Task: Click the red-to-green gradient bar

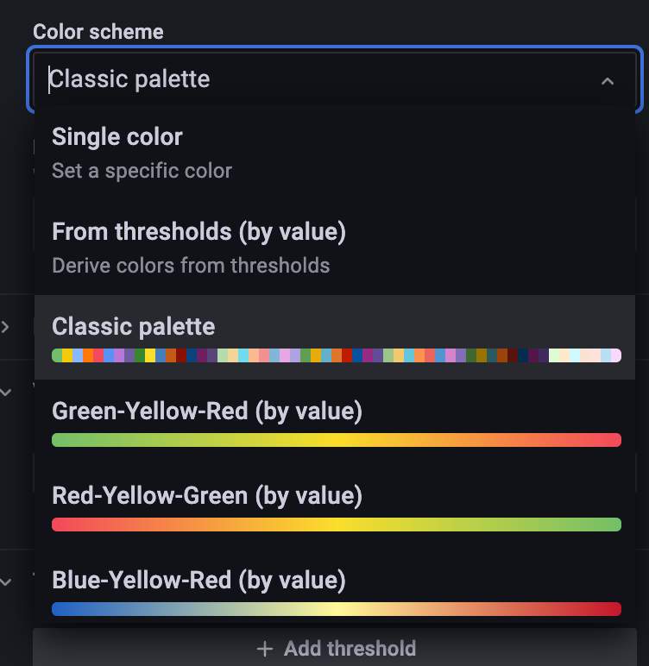Action: coord(337,525)
